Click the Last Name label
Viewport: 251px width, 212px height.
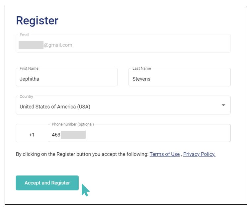[x=142, y=68]
